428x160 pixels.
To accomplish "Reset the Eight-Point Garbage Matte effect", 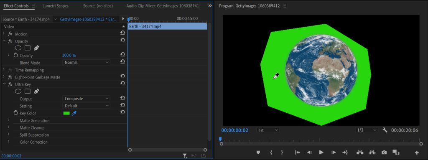I will click(x=122, y=76).
